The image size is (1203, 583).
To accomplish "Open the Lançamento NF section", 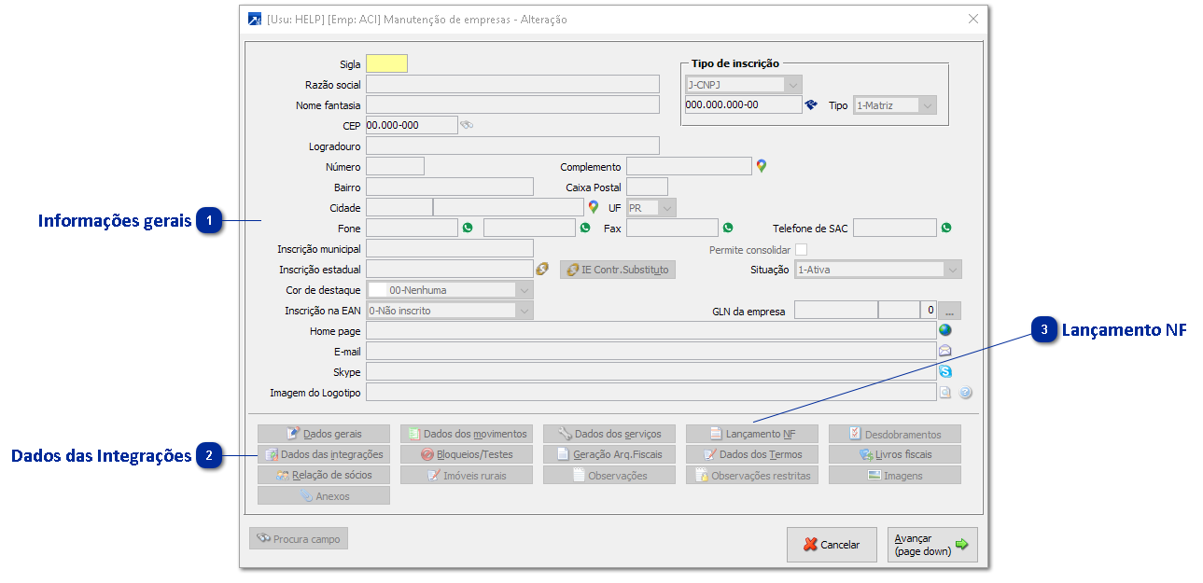I will coord(751,434).
